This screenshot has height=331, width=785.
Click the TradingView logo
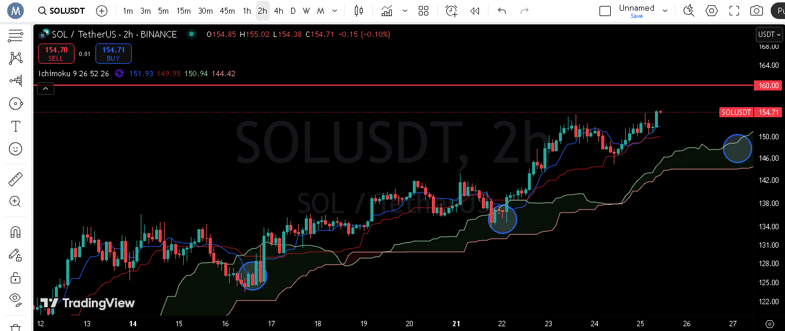click(x=88, y=303)
